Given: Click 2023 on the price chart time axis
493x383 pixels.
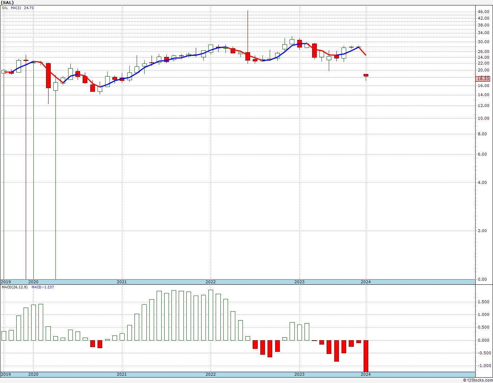Looking at the screenshot, I should click(x=299, y=282).
